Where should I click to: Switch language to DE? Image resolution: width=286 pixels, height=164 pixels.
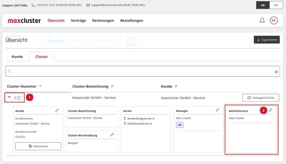[263, 5]
